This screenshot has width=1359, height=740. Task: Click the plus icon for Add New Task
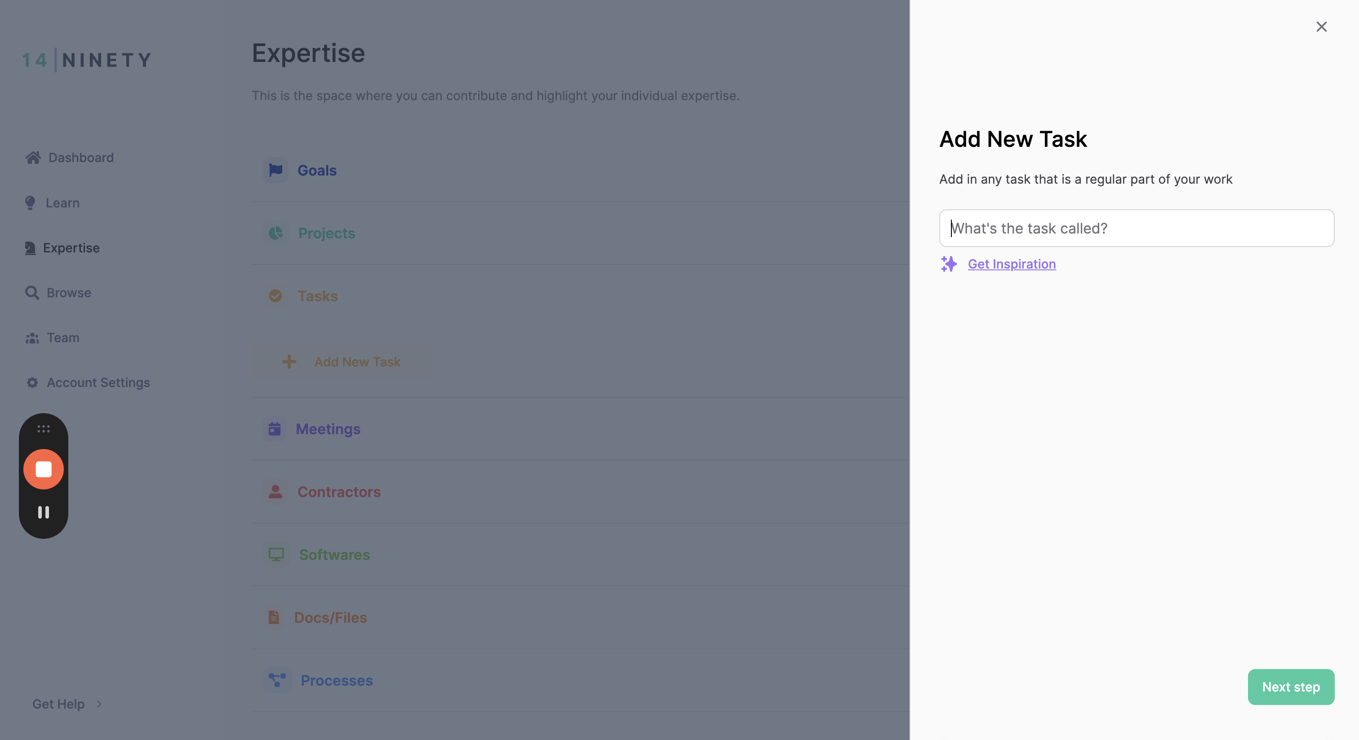pos(289,362)
